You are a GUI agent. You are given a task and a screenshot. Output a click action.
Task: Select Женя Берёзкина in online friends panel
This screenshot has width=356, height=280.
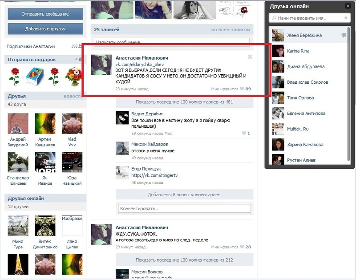(308, 35)
